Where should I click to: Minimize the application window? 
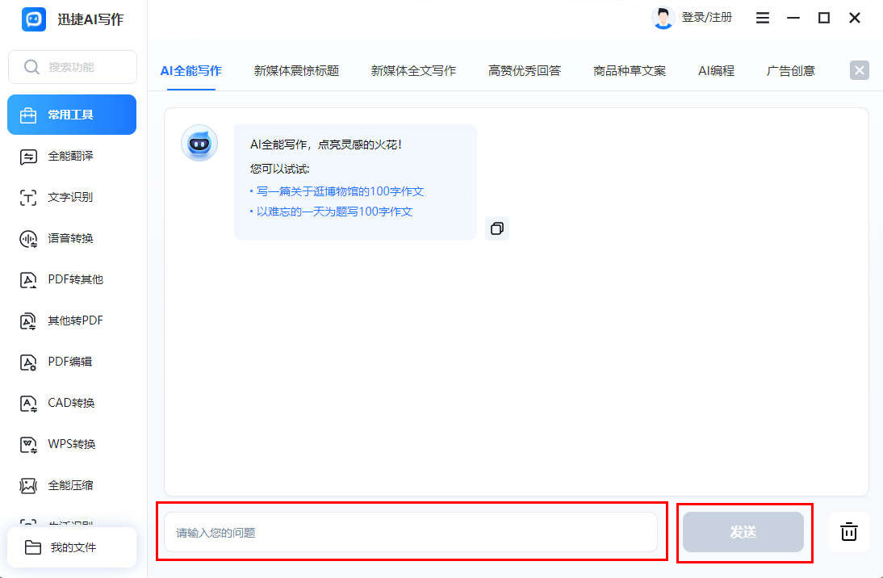(x=793, y=18)
